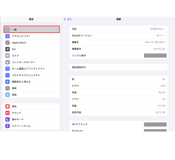
Task: Go back with the 戻る button
Action: (x=68, y=19)
